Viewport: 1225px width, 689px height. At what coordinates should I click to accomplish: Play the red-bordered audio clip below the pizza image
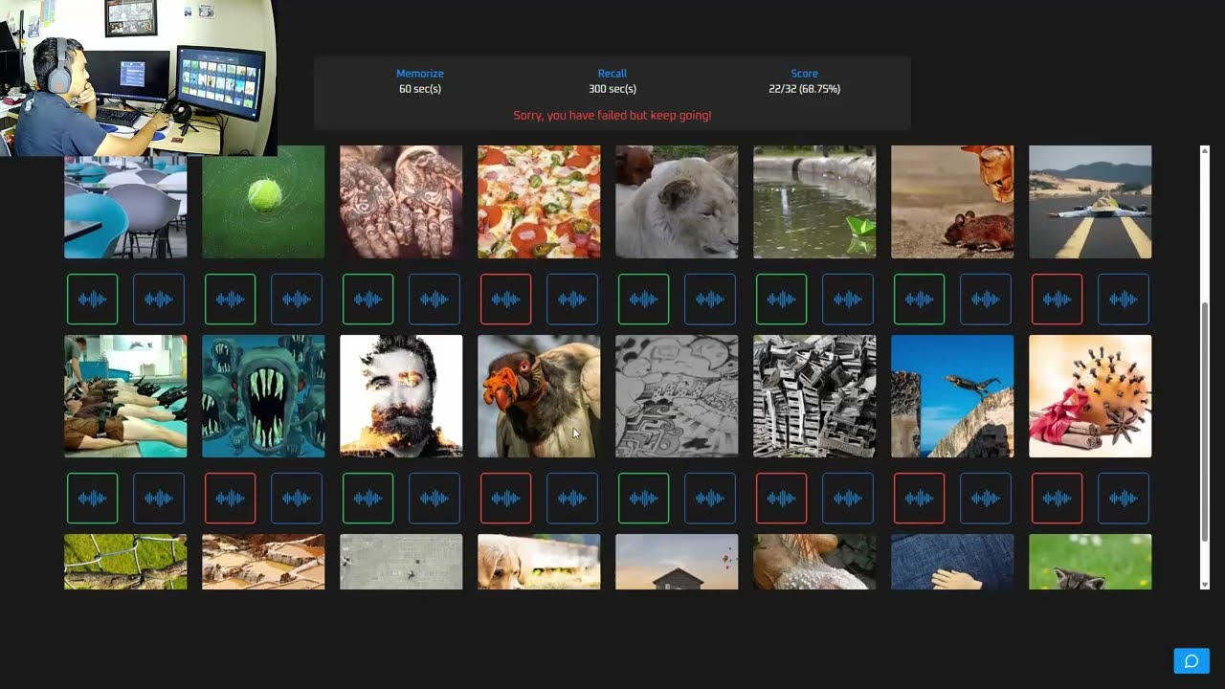(x=505, y=300)
